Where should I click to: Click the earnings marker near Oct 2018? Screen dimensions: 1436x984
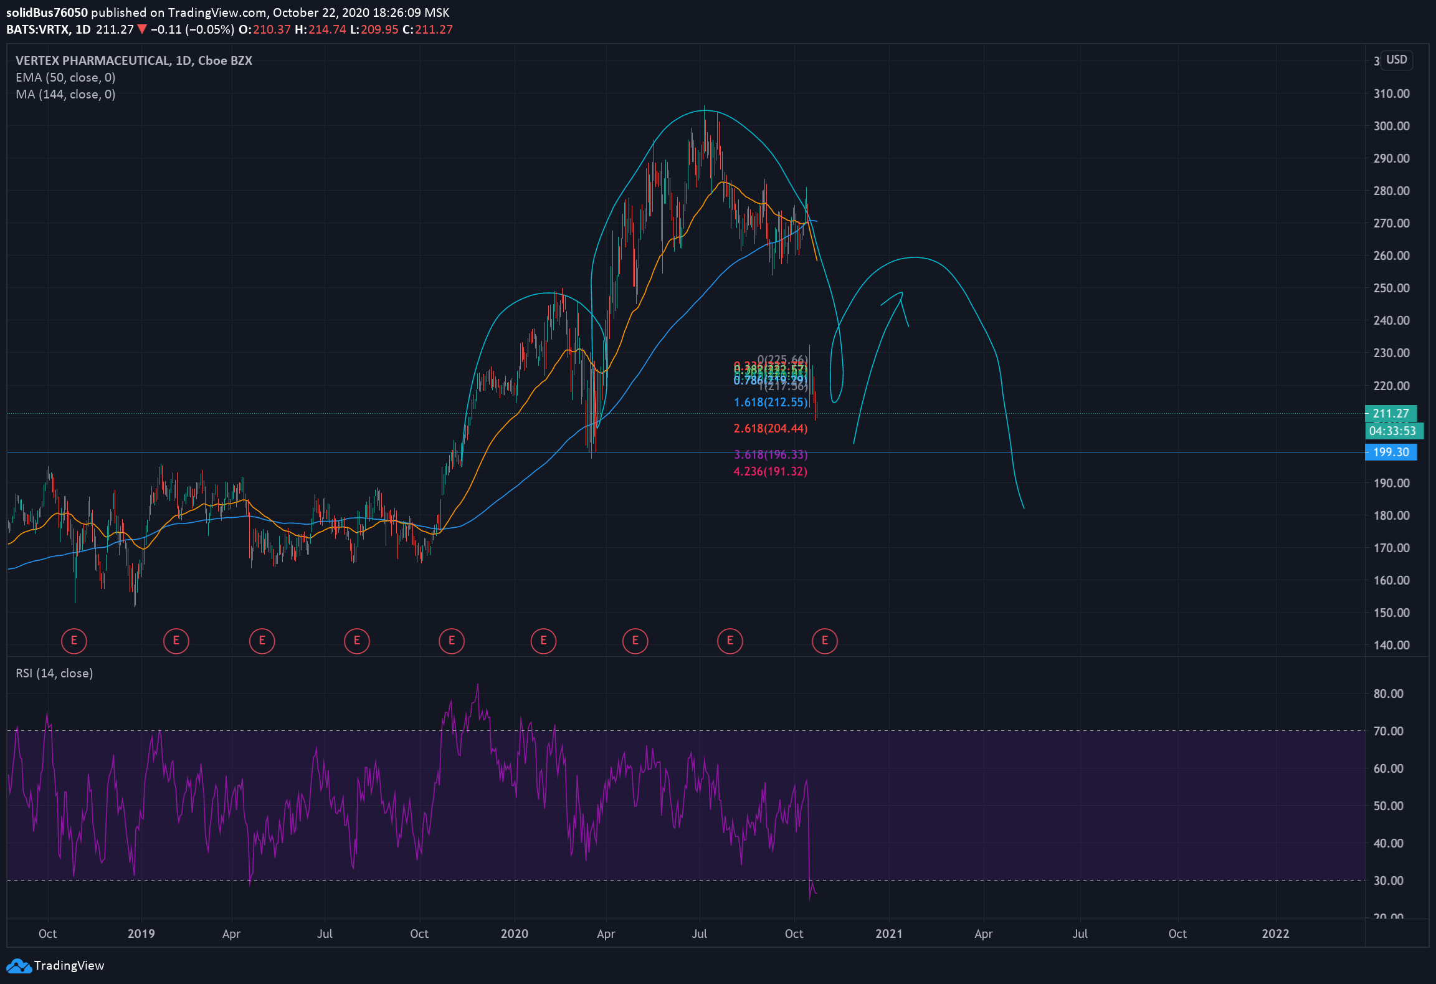click(74, 641)
